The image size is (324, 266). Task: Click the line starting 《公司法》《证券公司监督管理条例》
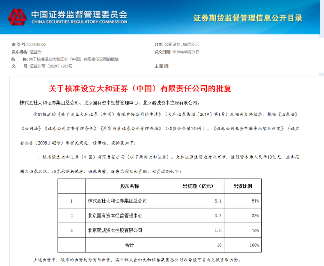[160, 129]
